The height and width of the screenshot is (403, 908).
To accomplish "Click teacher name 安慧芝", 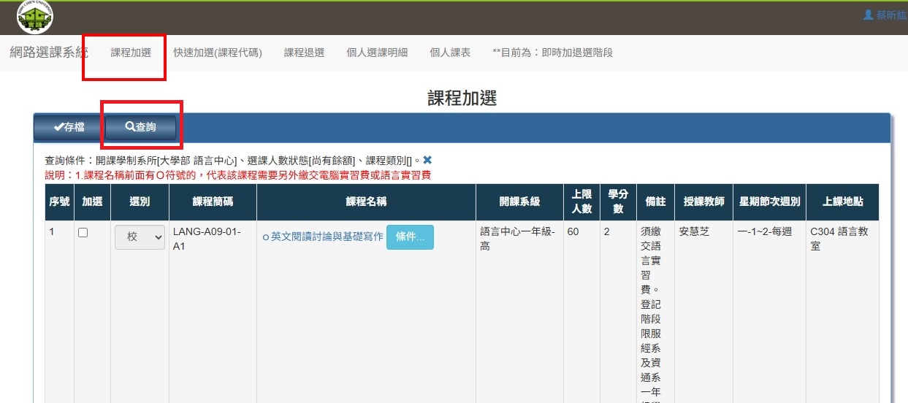I will pyautogui.click(x=694, y=232).
